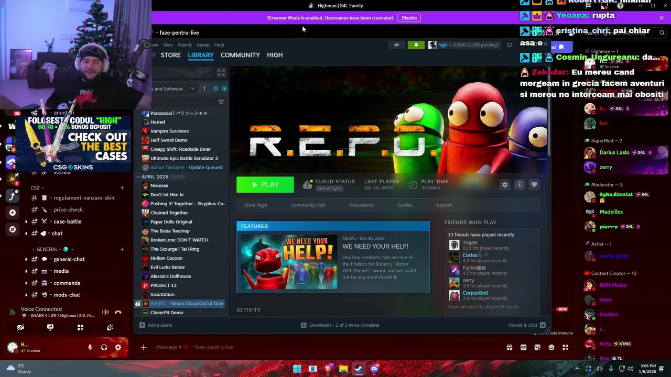The height and width of the screenshot is (377, 671).
Task: Select Chained Together in library list
Action: click(169, 213)
